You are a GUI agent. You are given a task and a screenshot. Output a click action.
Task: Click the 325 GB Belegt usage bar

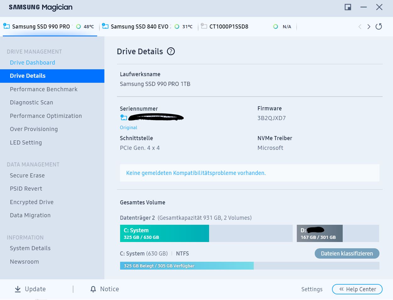250,266
